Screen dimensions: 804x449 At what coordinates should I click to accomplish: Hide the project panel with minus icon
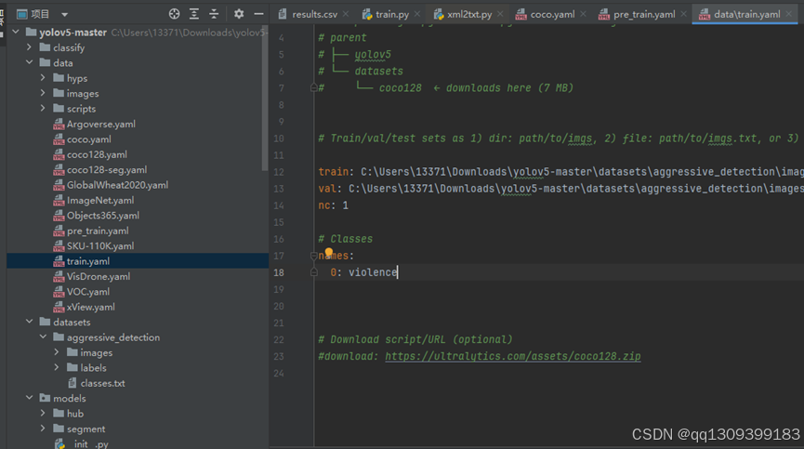click(258, 14)
